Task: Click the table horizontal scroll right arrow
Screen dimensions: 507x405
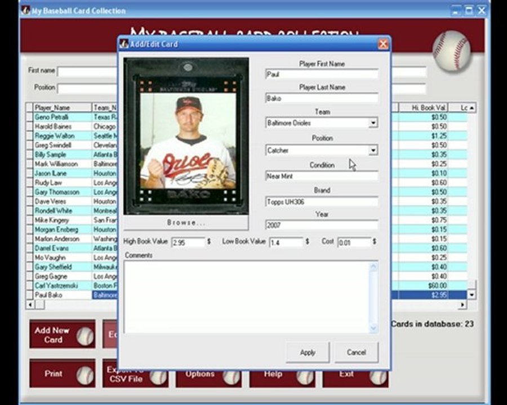Action: (x=462, y=304)
